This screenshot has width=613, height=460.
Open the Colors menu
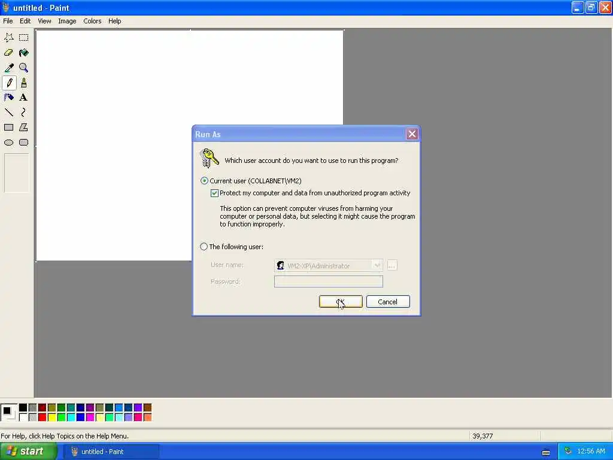coord(92,21)
